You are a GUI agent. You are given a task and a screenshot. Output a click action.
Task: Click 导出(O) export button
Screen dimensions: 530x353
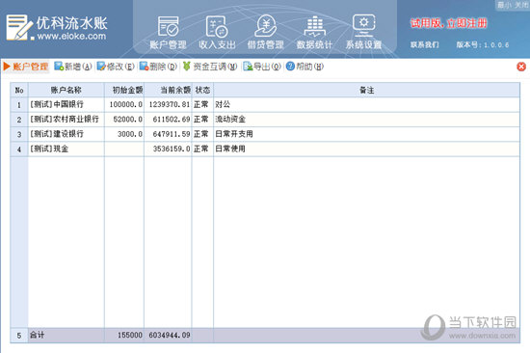point(262,67)
